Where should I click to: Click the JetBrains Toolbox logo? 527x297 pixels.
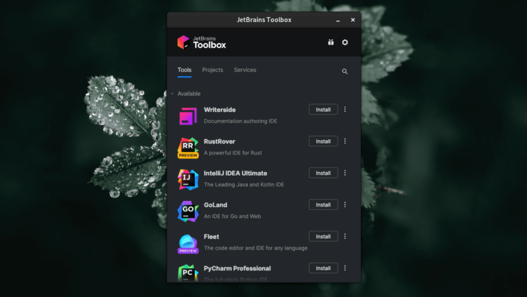pos(202,43)
